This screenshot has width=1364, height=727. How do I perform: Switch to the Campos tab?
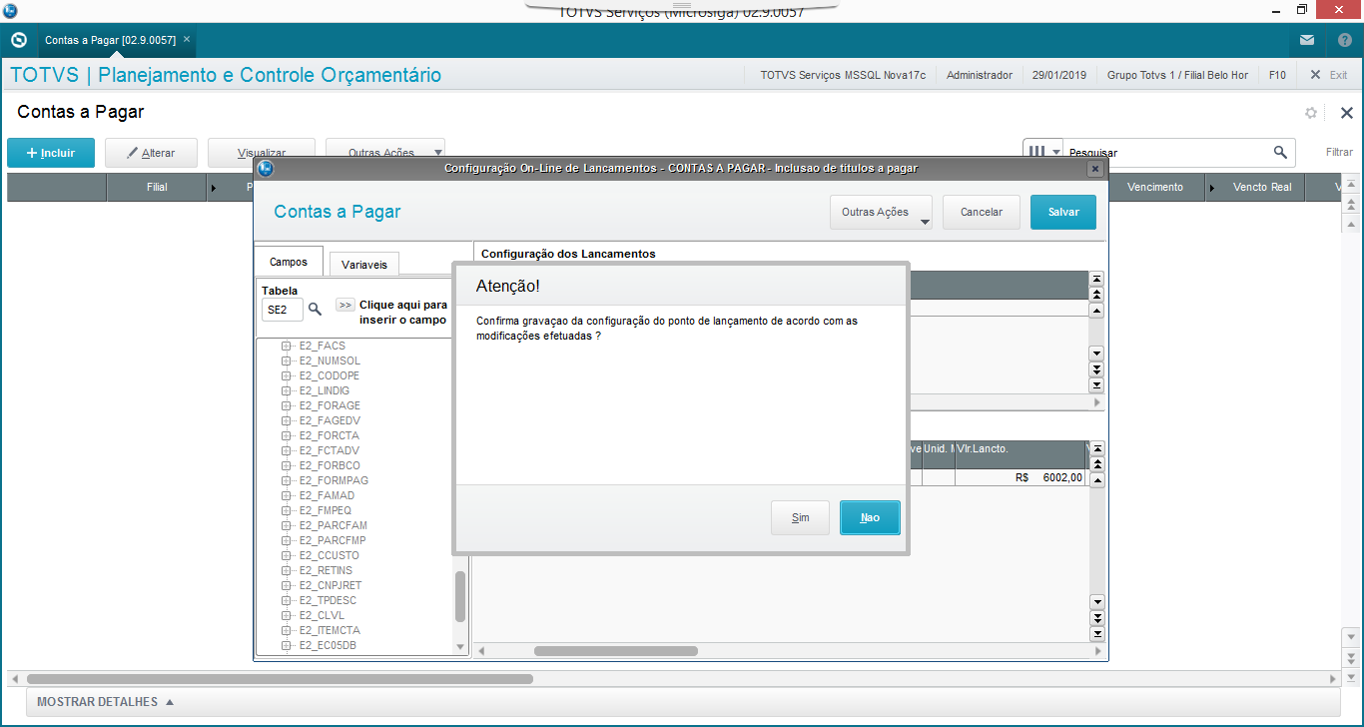[x=289, y=262]
